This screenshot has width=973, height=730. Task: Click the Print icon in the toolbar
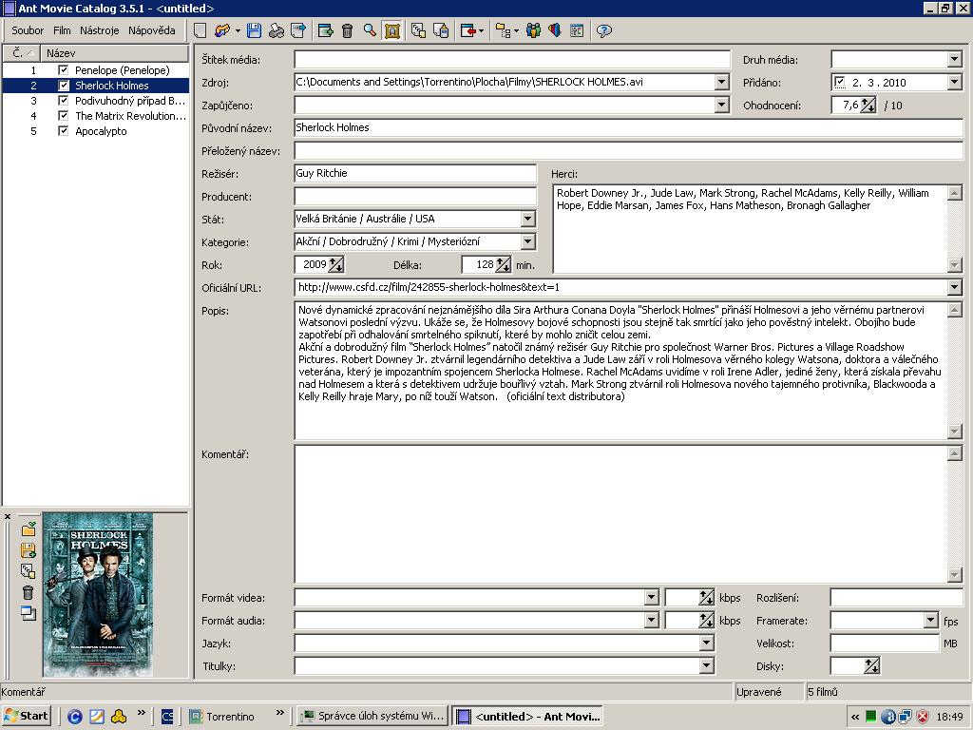(277, 31)
